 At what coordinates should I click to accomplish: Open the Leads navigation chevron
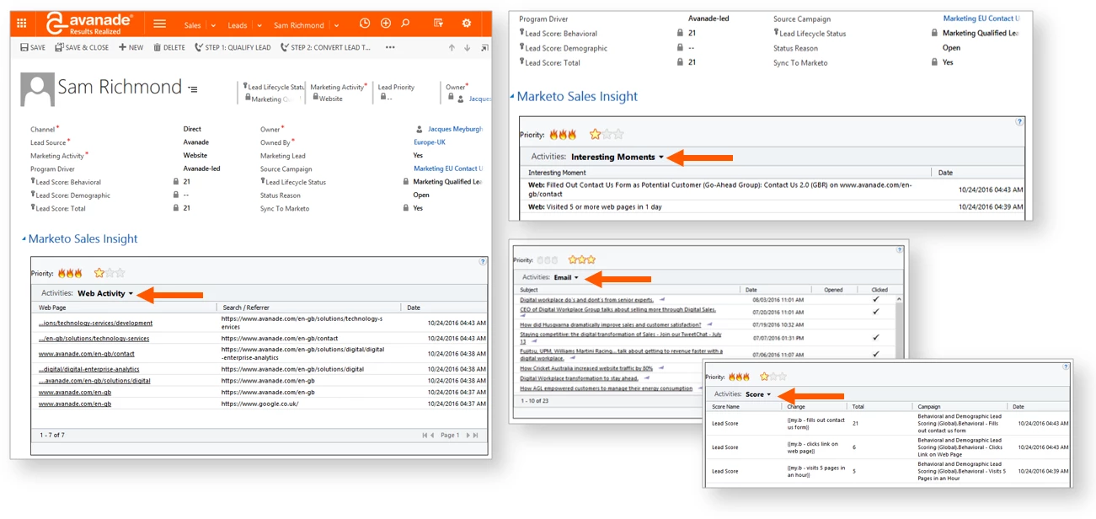259,25
